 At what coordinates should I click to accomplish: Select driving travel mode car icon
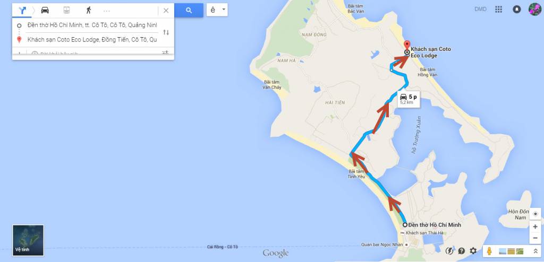[x=45, y=10]
